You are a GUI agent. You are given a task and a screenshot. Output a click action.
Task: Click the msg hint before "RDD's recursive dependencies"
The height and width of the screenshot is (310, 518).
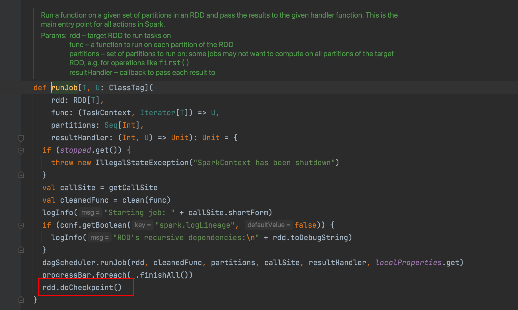point(99,238)
